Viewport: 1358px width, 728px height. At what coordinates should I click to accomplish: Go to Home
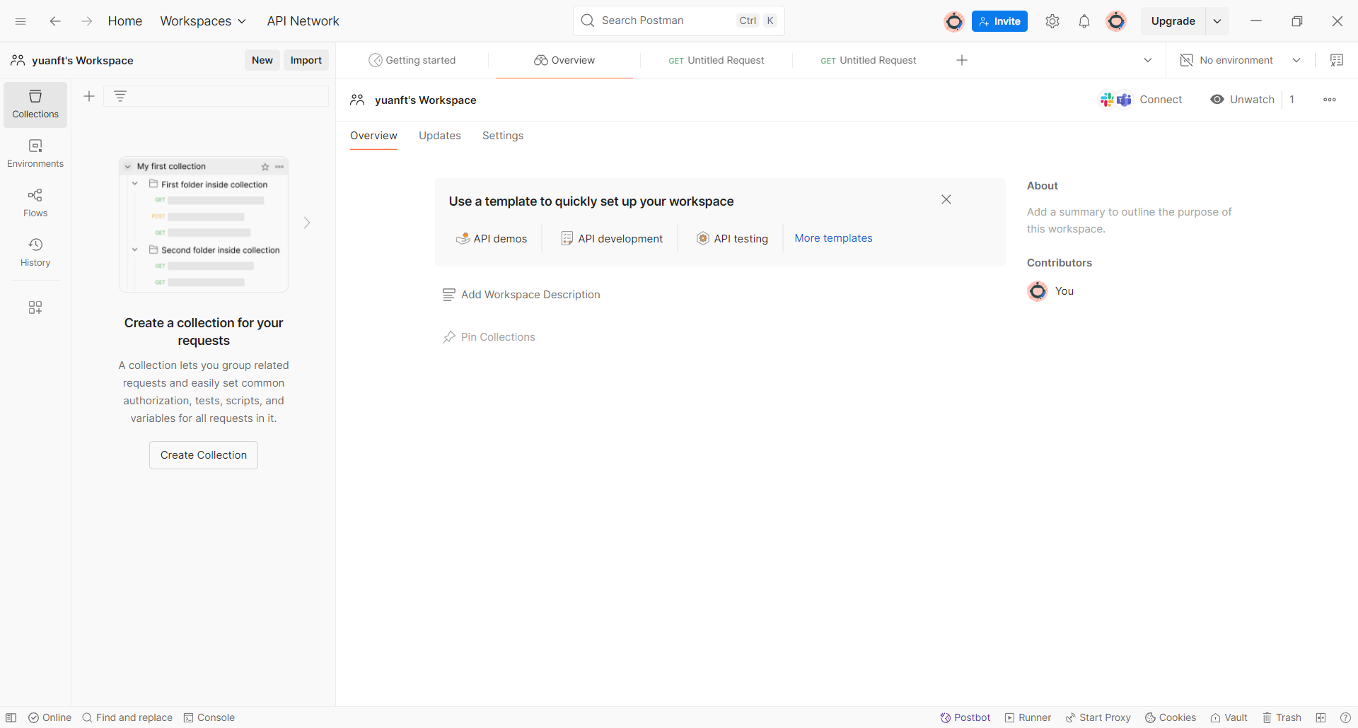pyautogui.click(x=125, y=21)
